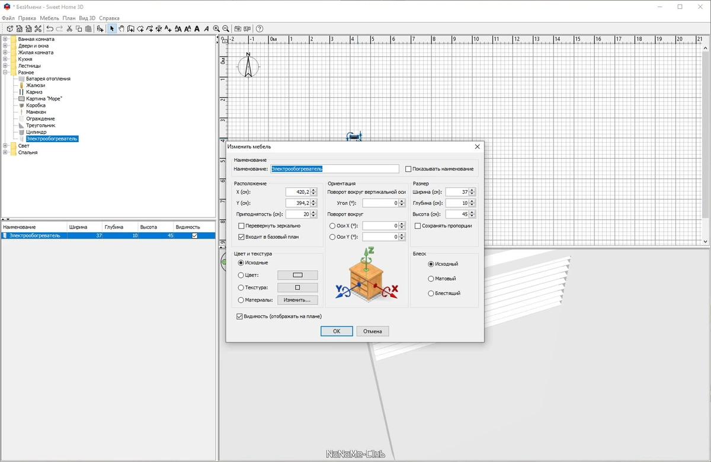Open the Справка menu

pos(109,18)
